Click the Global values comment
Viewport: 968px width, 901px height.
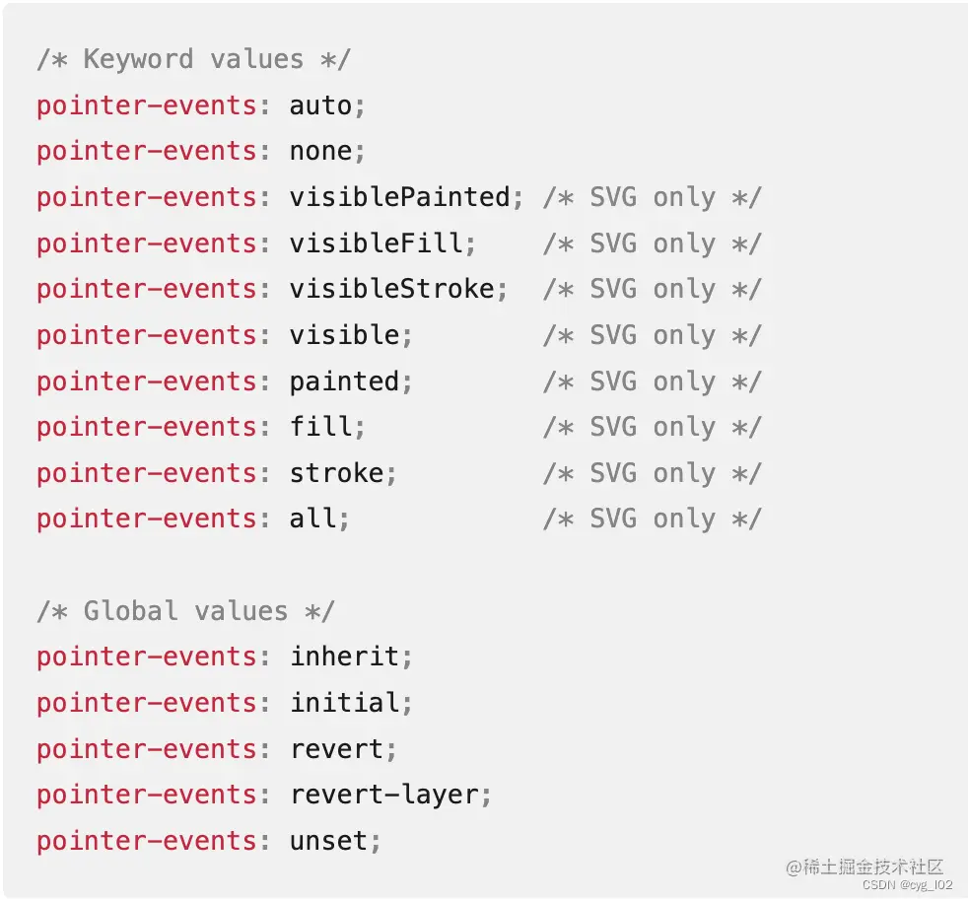pos(185,611)
